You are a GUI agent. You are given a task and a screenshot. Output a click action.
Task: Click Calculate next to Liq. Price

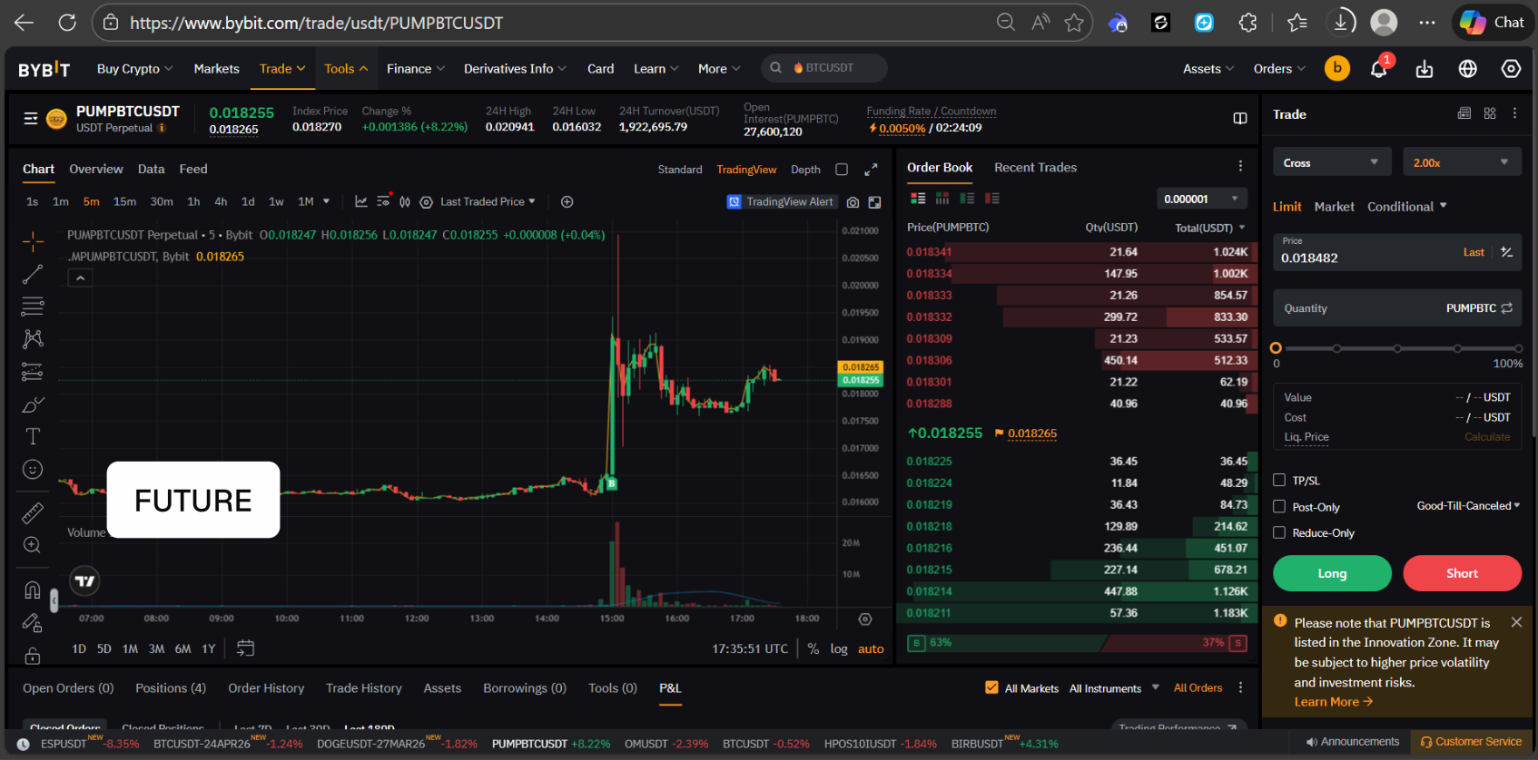coord(1487,437)
